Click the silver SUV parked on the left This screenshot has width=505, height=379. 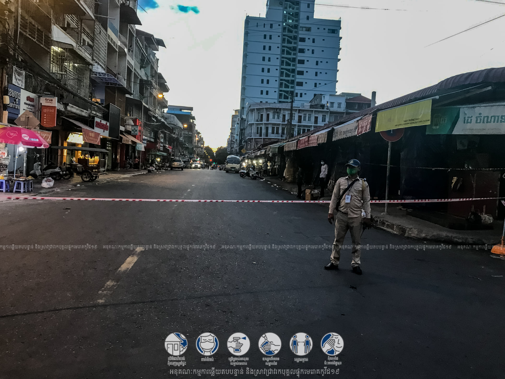177,164
